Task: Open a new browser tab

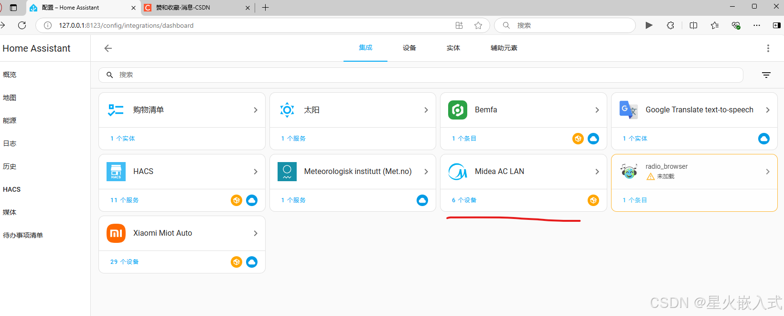Action: [266, 8]
